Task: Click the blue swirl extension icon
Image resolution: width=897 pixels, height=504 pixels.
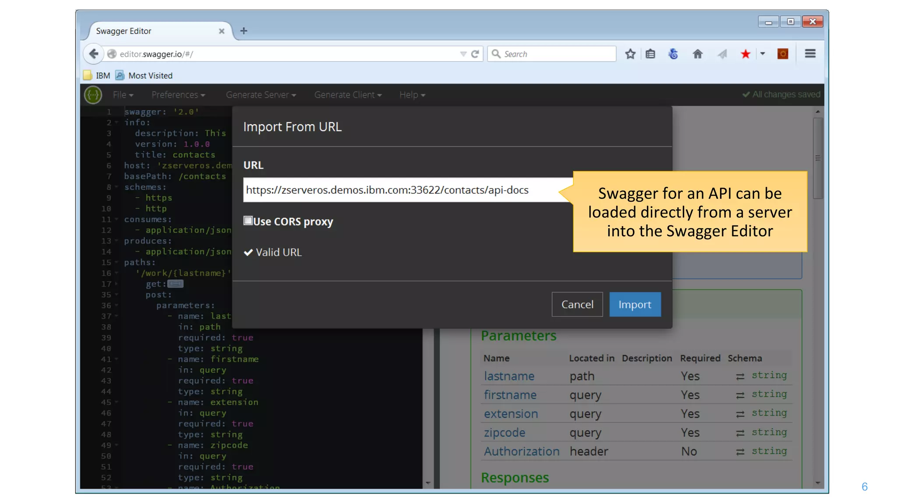Action: tap(673, 54)
